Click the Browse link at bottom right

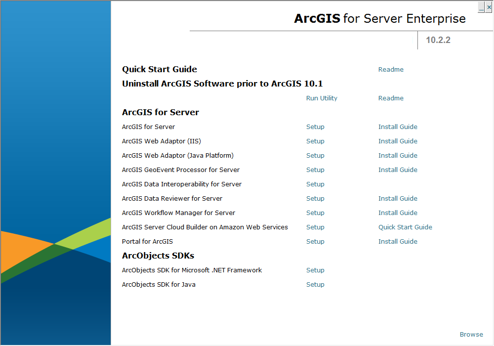pos(471,334)
